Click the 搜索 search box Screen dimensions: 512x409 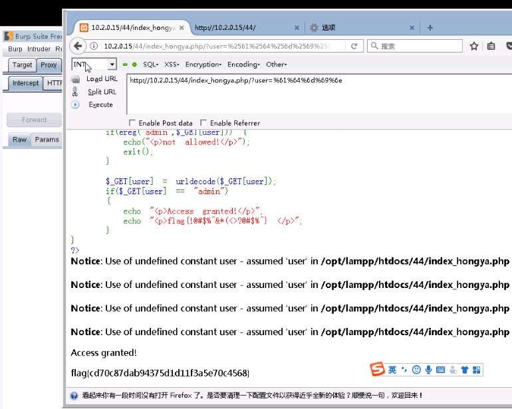pos(415,46)
